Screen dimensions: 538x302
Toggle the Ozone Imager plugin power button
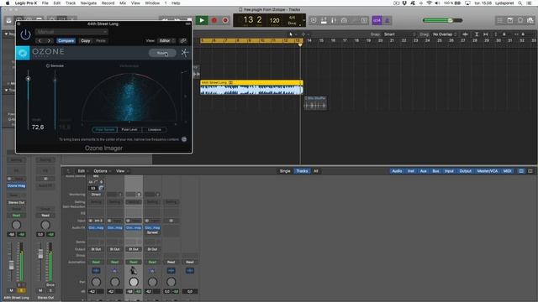[x=25, y=34]
